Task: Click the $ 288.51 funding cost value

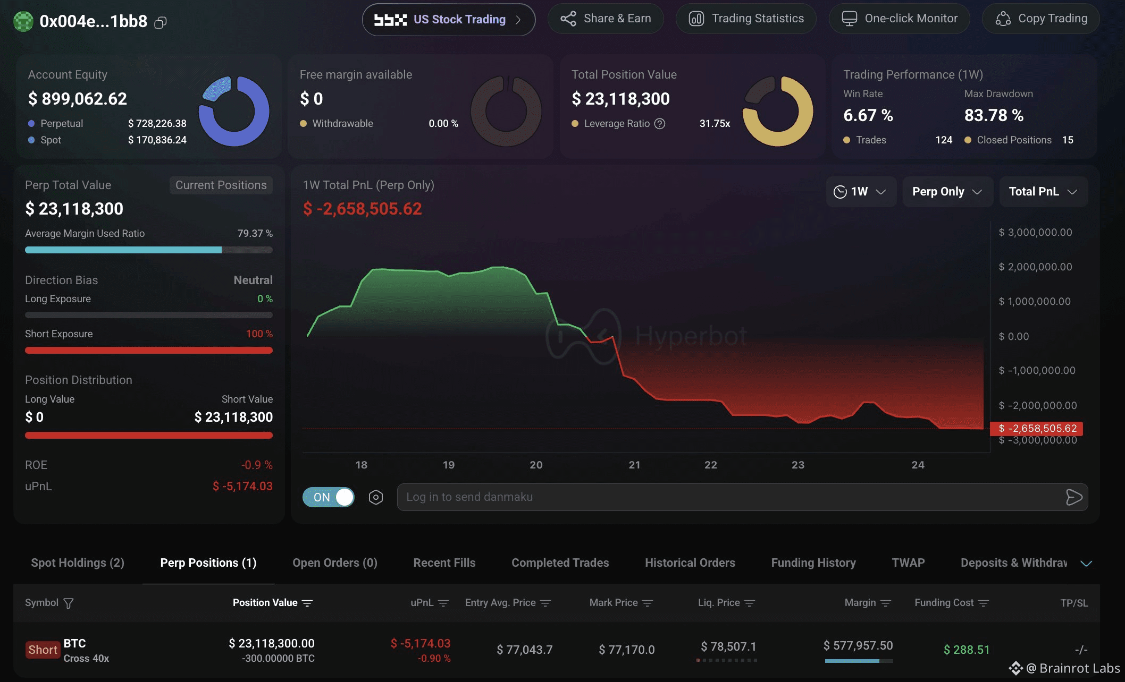Action: [967, 650]
